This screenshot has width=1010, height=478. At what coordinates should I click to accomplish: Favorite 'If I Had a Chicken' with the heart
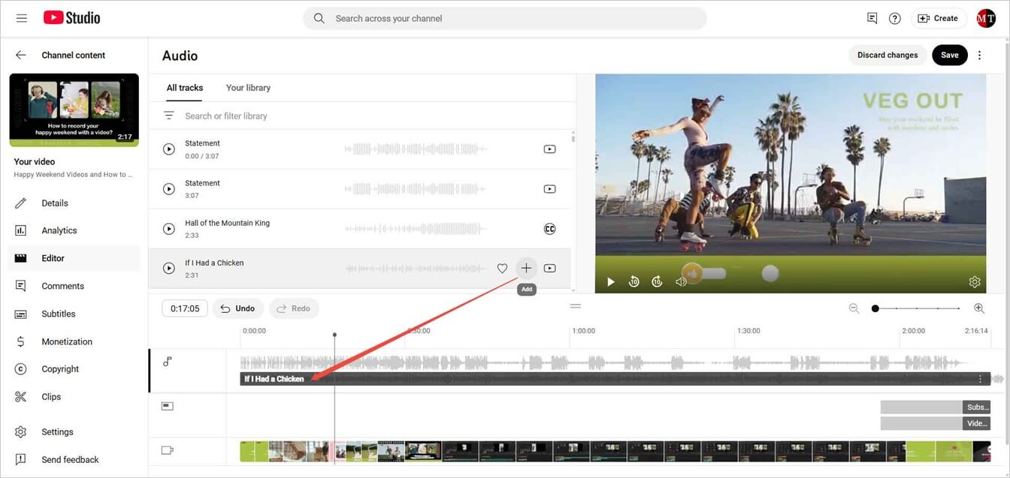point(502,268)
